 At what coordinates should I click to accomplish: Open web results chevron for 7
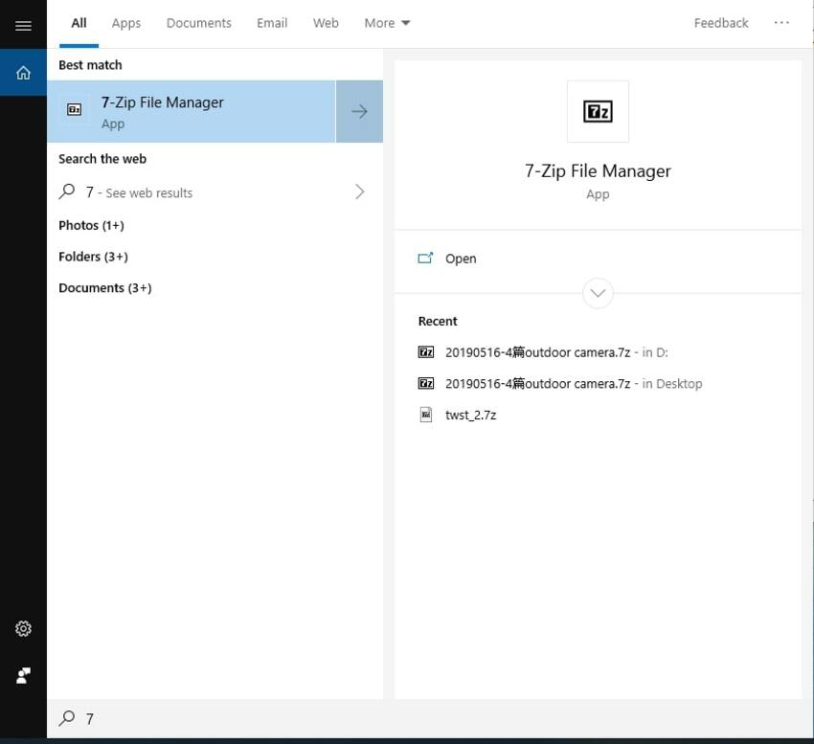click(360, 192)
